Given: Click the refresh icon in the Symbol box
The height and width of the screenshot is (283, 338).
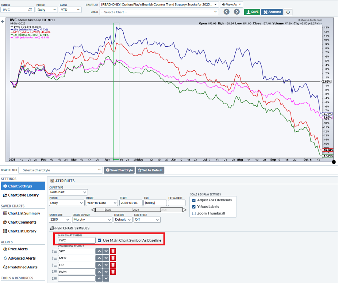Looking at the screenshot, I should coord(30,10).
